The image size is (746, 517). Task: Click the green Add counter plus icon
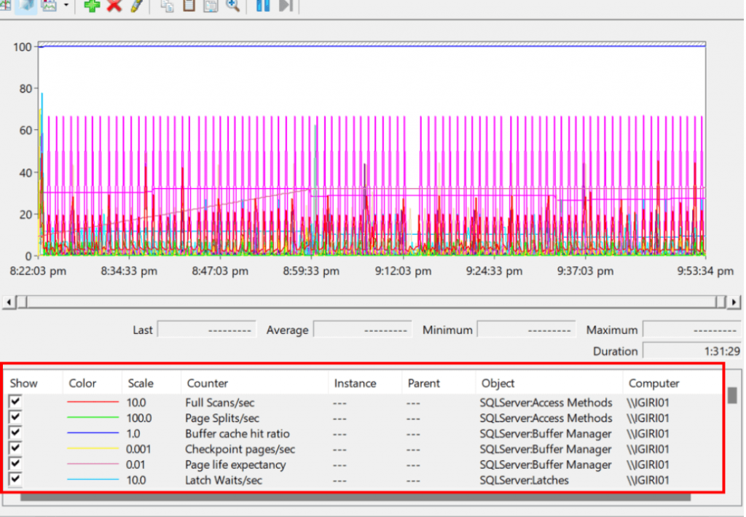[x=92, y=6]
